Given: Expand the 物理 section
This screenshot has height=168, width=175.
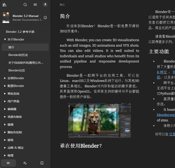Looking at the screenshot, I should 5,156.
